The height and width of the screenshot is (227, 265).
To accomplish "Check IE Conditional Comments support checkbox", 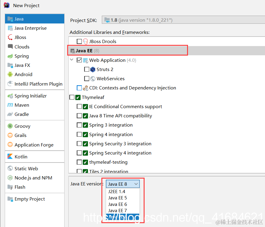I will pos(79,106).
